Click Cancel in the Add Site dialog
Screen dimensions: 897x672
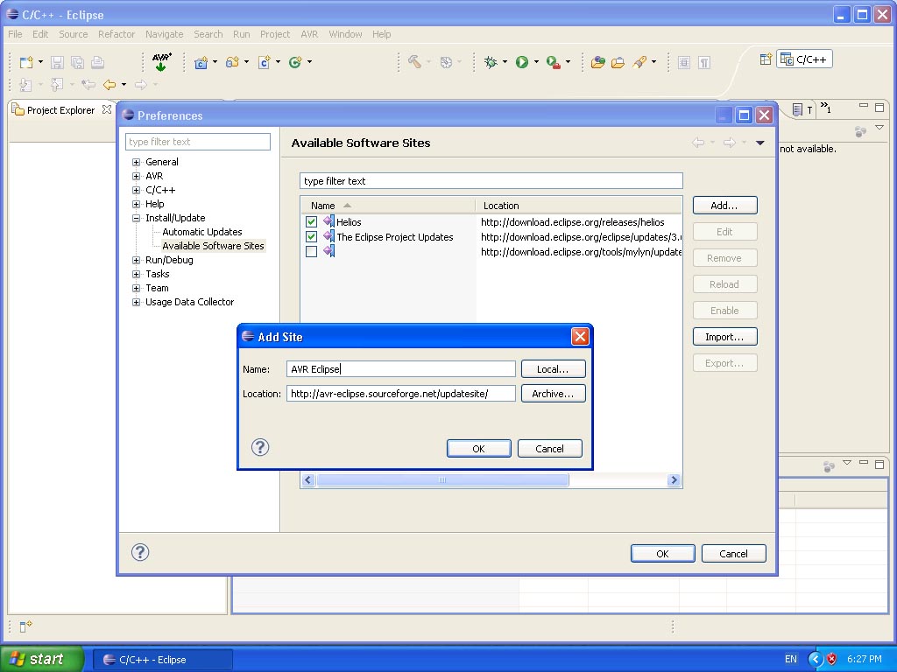550,449
